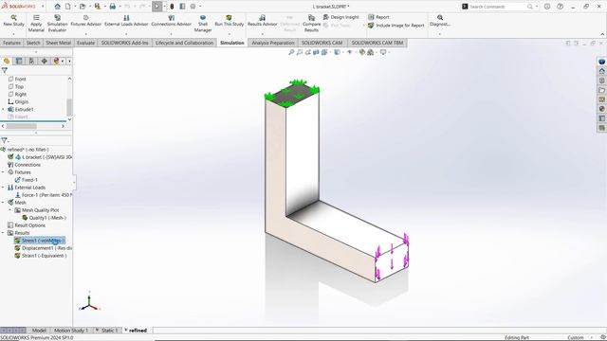Switch to ConfigurationManager tab
This screenshot has width=607, height=341.
(x=31, y=61)
